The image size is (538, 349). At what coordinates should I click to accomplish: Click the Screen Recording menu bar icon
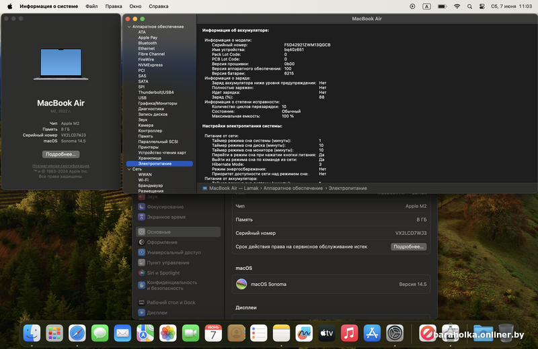[x=412, y=6]
